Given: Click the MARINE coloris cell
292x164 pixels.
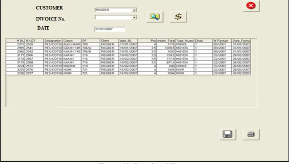Looking at the screenshot, I should (72, 66).
